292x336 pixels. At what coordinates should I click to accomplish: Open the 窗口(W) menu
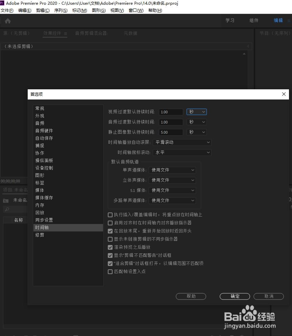click(x=136, y=10)
